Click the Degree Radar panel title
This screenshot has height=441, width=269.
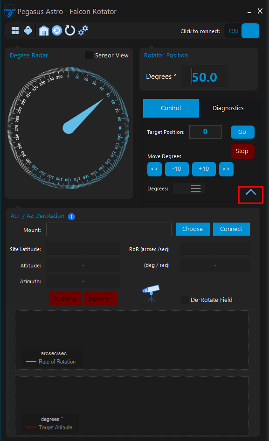tap(28, 56)
